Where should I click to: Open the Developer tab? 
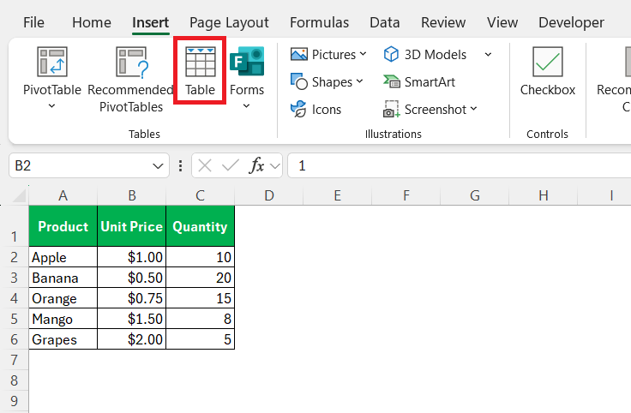click(571, 22)
